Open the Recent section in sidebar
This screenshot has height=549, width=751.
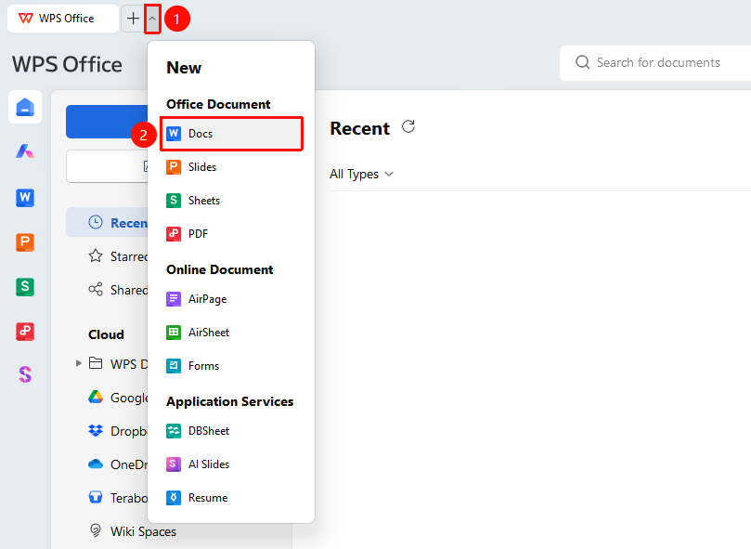pos(107,222)
